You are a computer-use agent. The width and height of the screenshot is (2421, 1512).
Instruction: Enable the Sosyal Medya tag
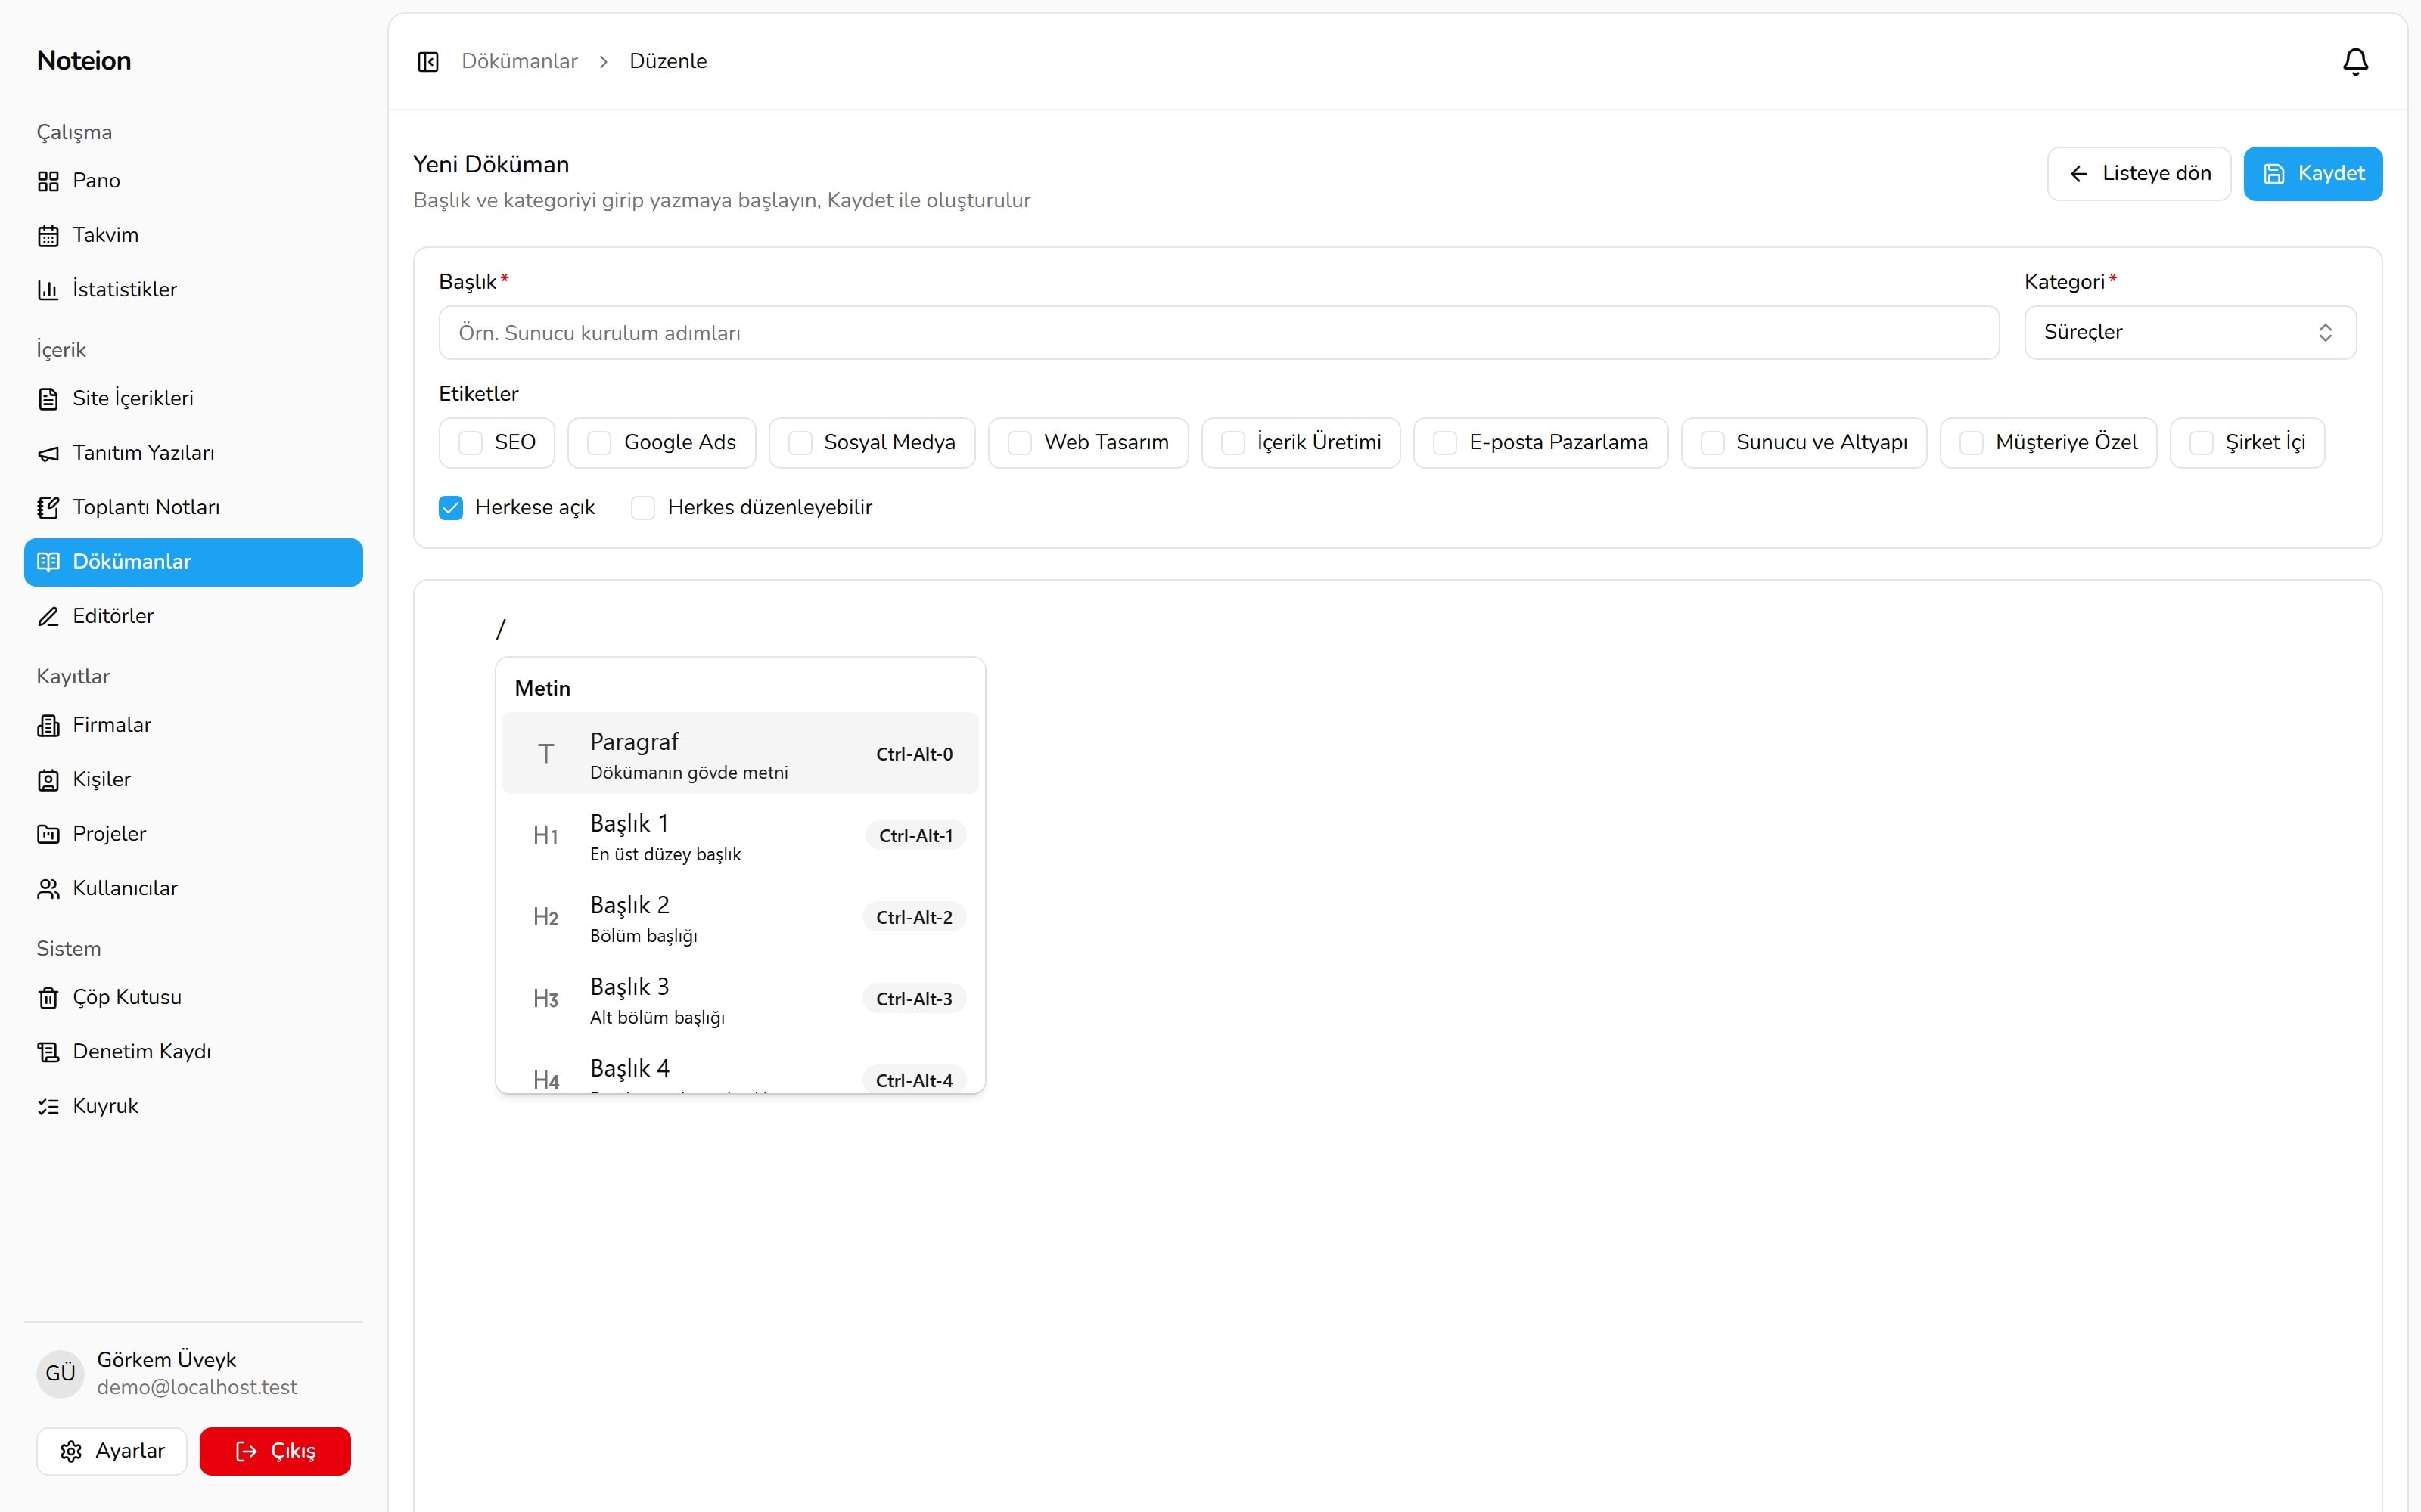[x=800, y=443]
